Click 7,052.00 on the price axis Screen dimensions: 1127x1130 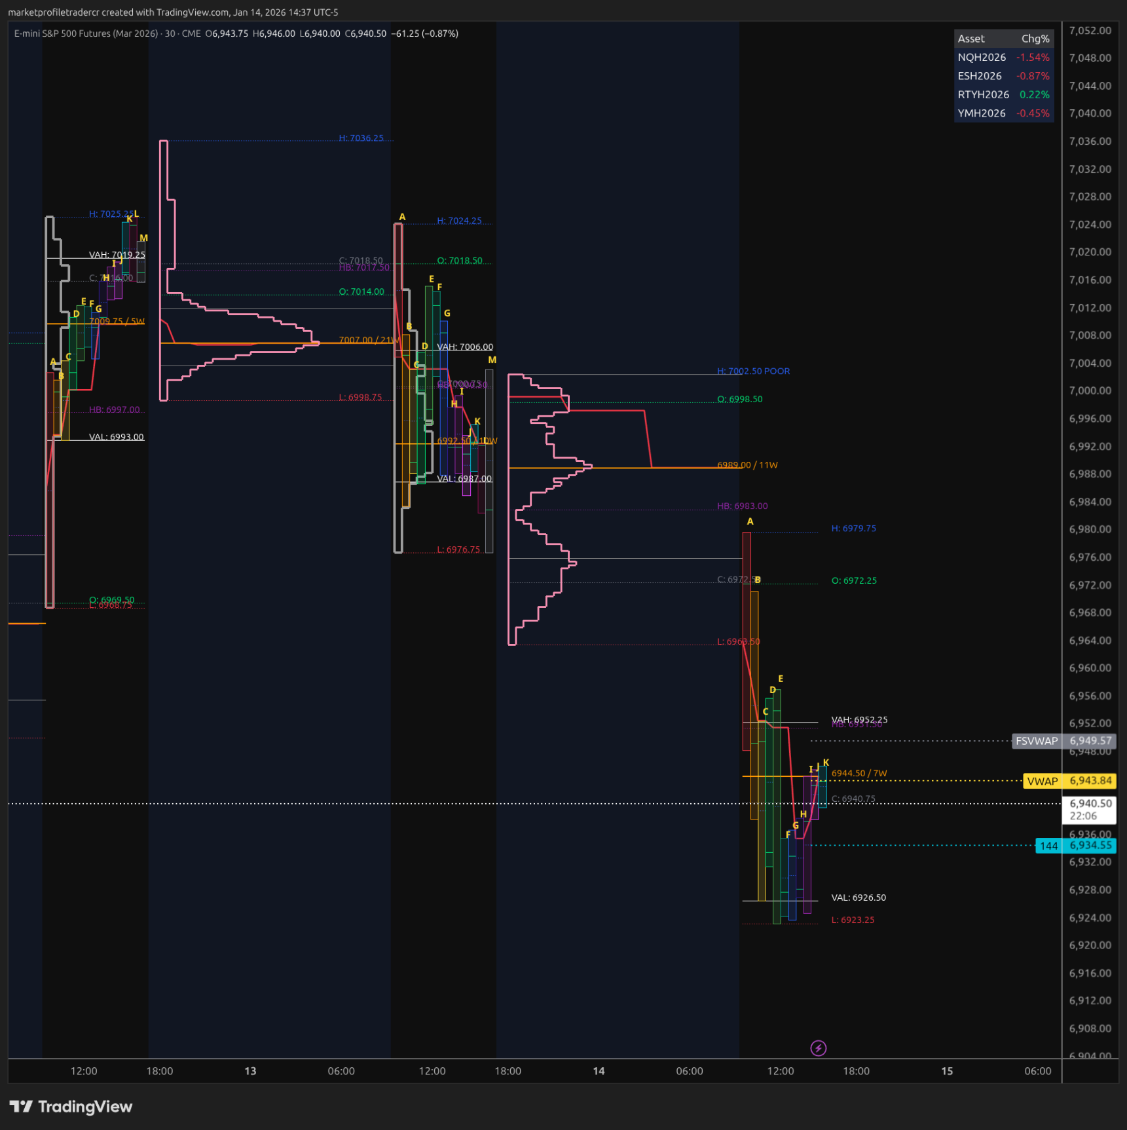tap(1090, 31)
